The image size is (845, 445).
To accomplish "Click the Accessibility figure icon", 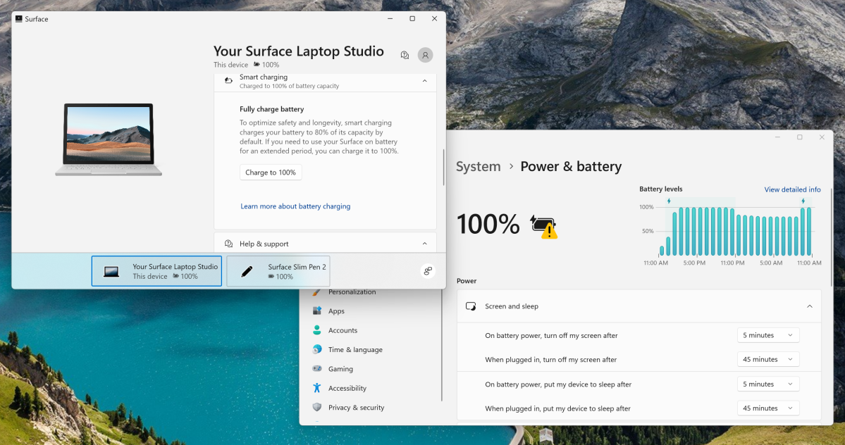I will point(317,388).
